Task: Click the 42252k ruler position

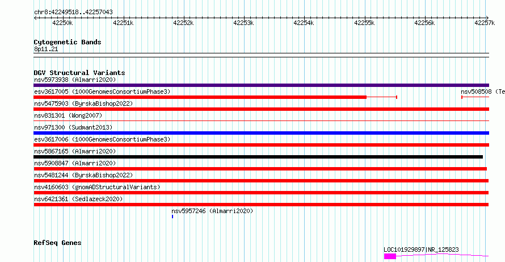Action: 184,23
